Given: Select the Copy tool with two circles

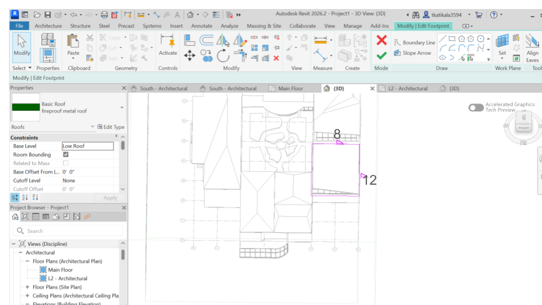Looking at the screenshot, I should coord(207,56).
